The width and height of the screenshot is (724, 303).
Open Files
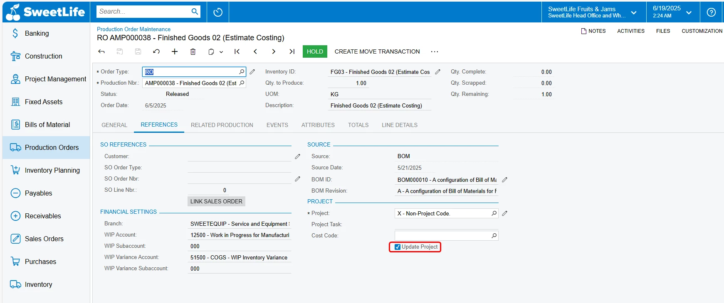click(663, 31)
